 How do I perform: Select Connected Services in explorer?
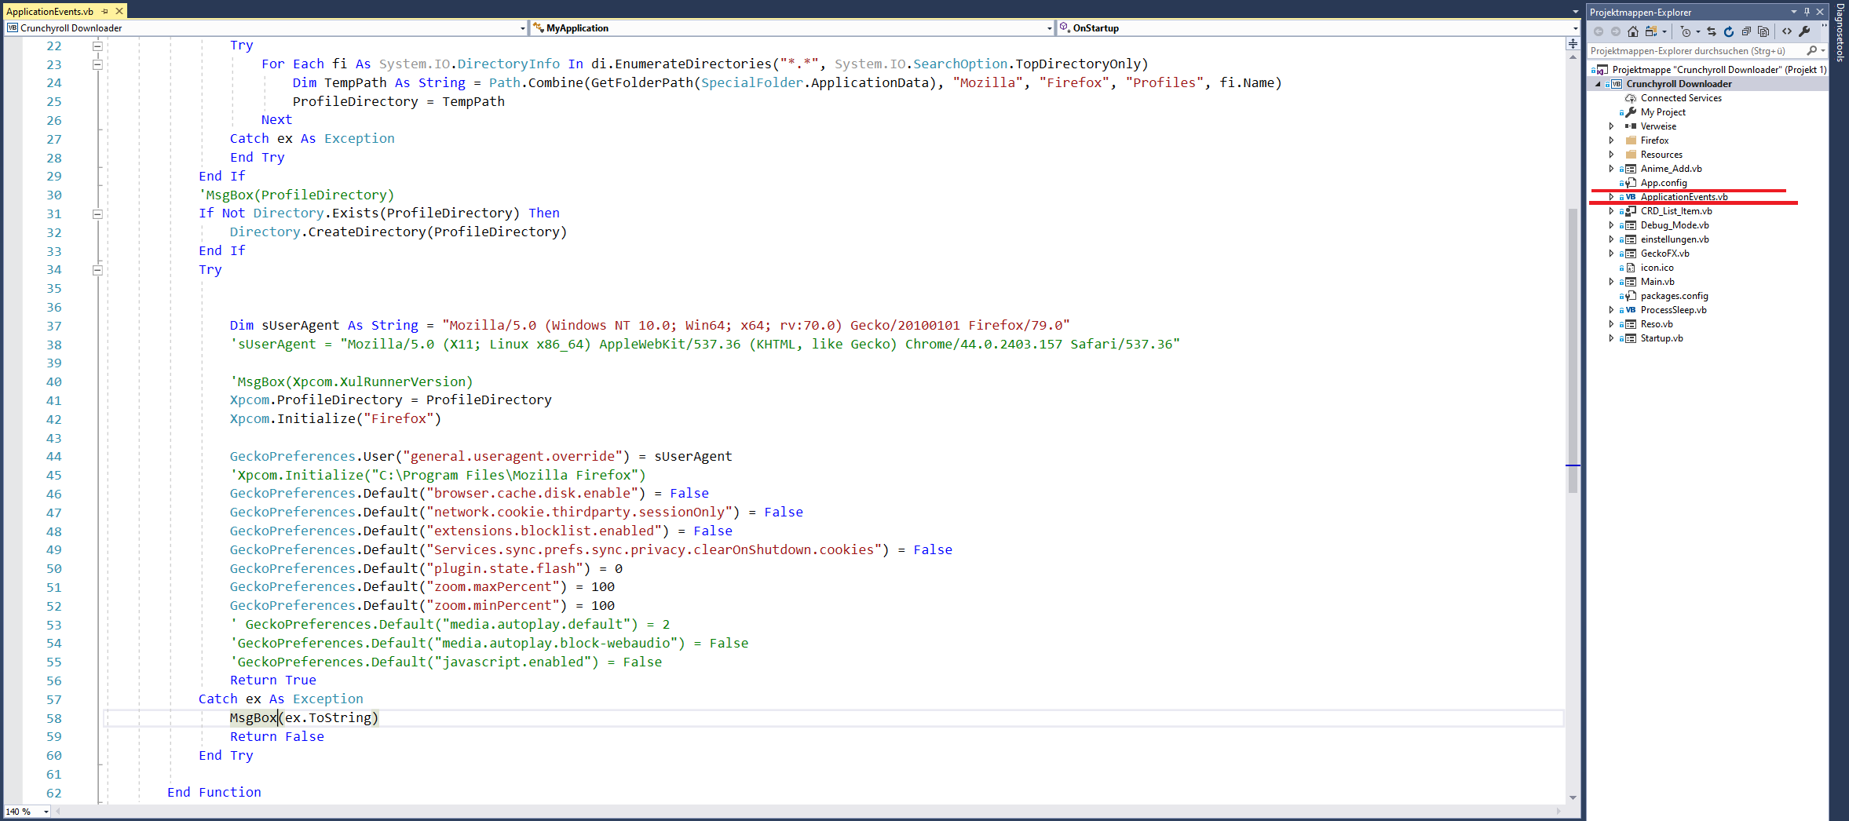coord(1681,98)
